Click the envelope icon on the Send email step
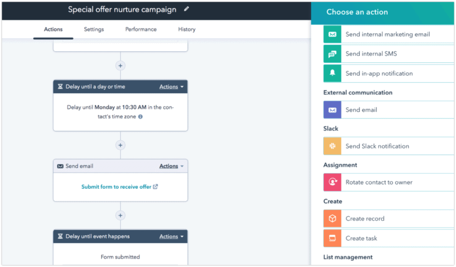This screenshot has height=267, width=456. [60, 166]
